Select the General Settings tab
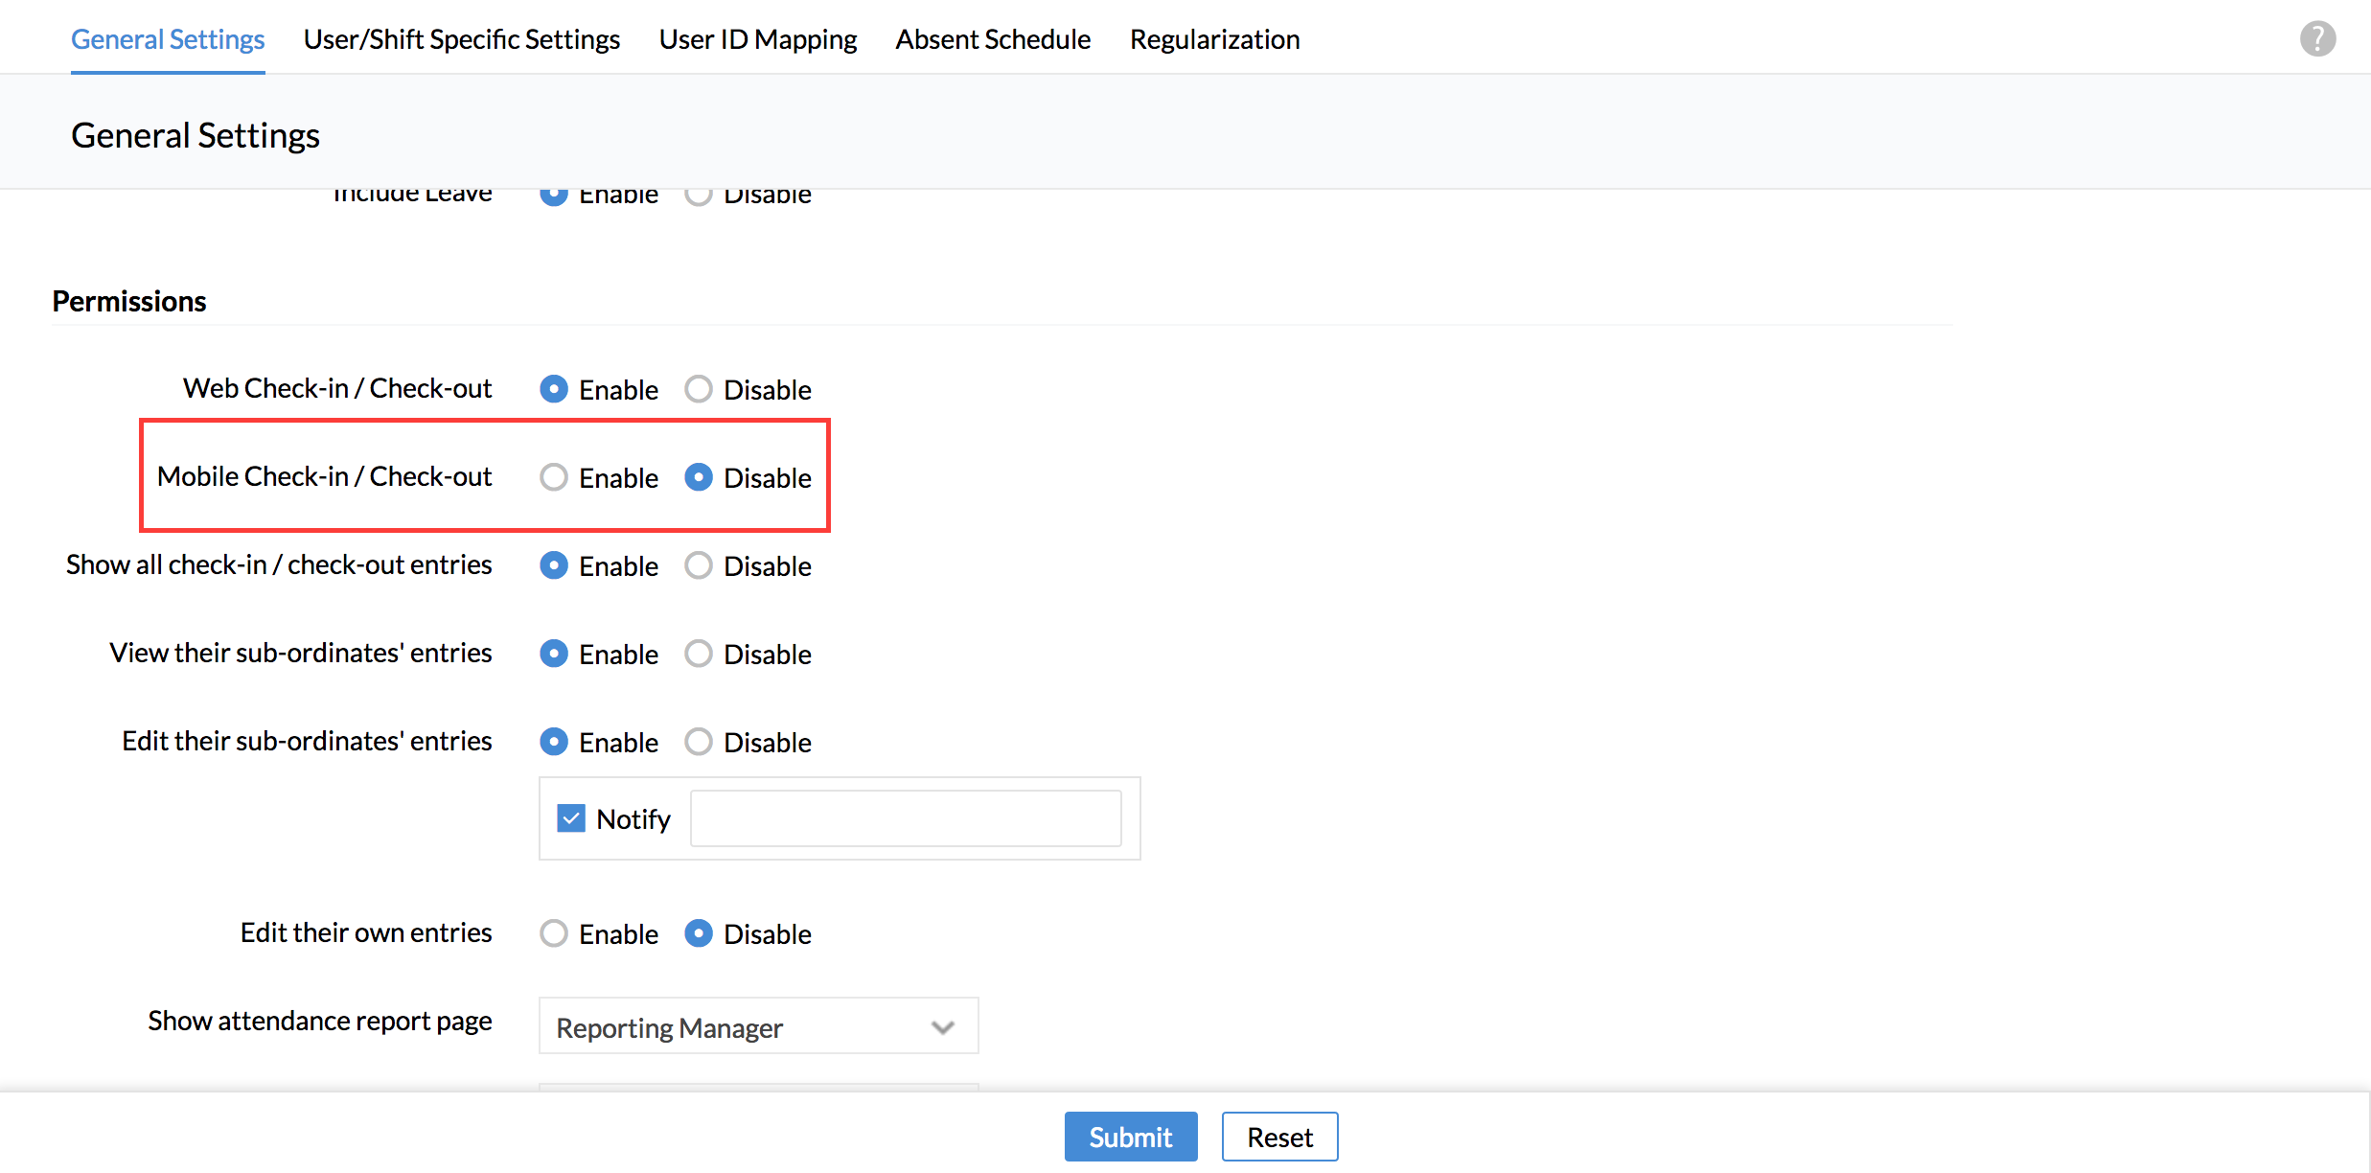The width and height of the screenshot is (2371, 1173). pos(168,39)
